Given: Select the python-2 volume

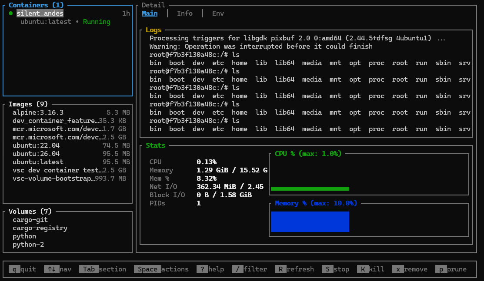Looking at the screenshot, I should pyautogui.click(x=28, y=244).
